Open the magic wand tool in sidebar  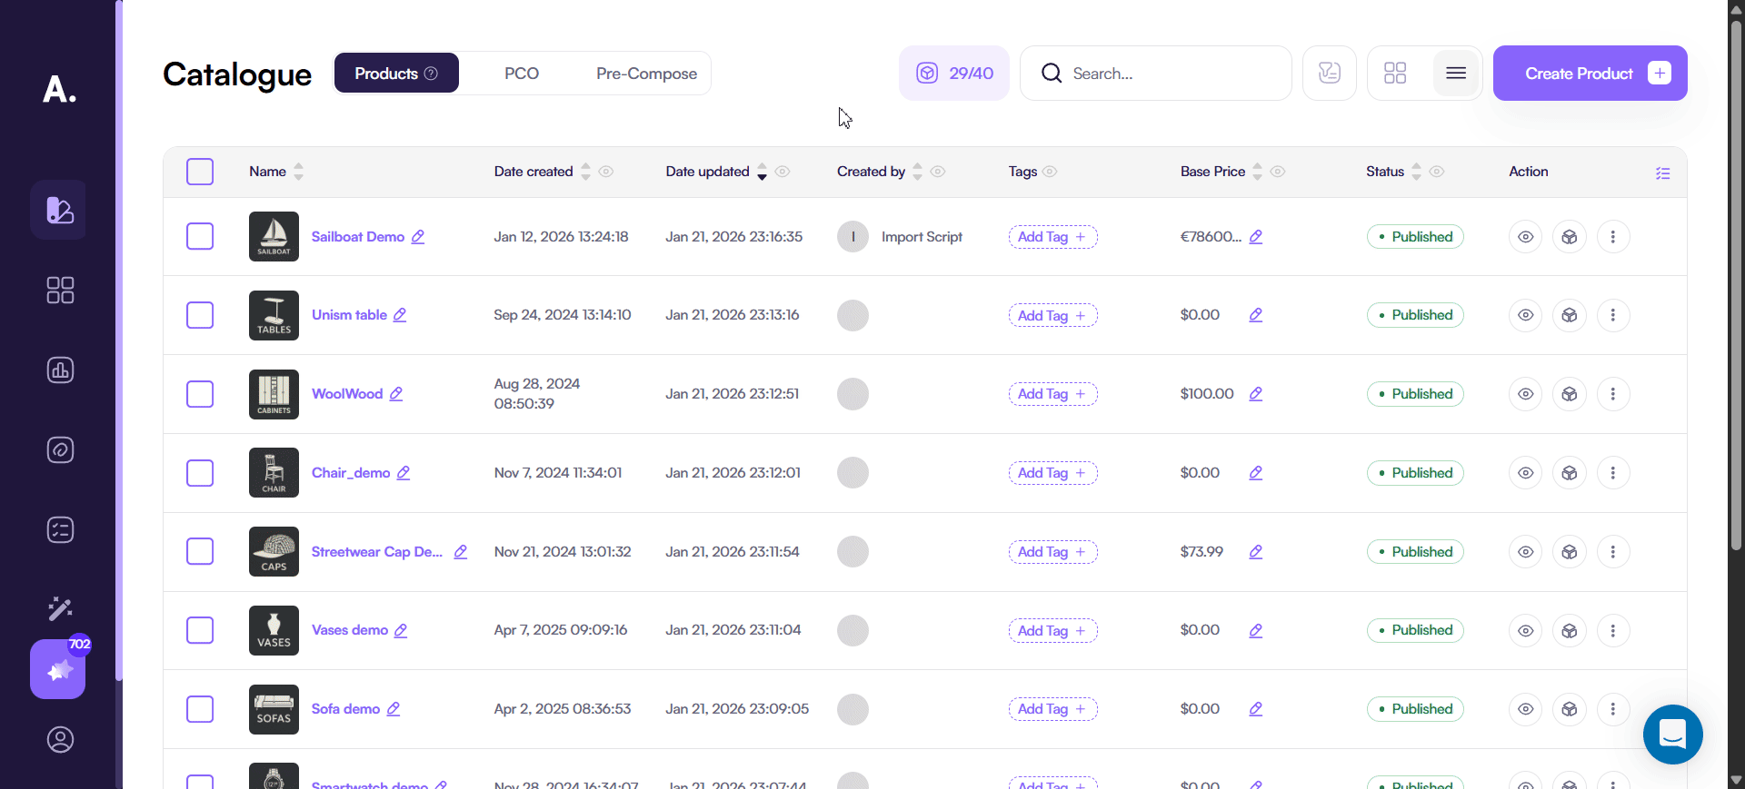coord(60,608)
